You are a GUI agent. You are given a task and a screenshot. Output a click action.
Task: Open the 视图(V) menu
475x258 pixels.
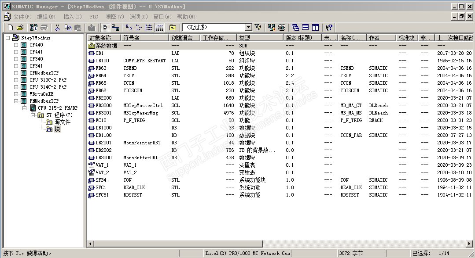[115, 17]
